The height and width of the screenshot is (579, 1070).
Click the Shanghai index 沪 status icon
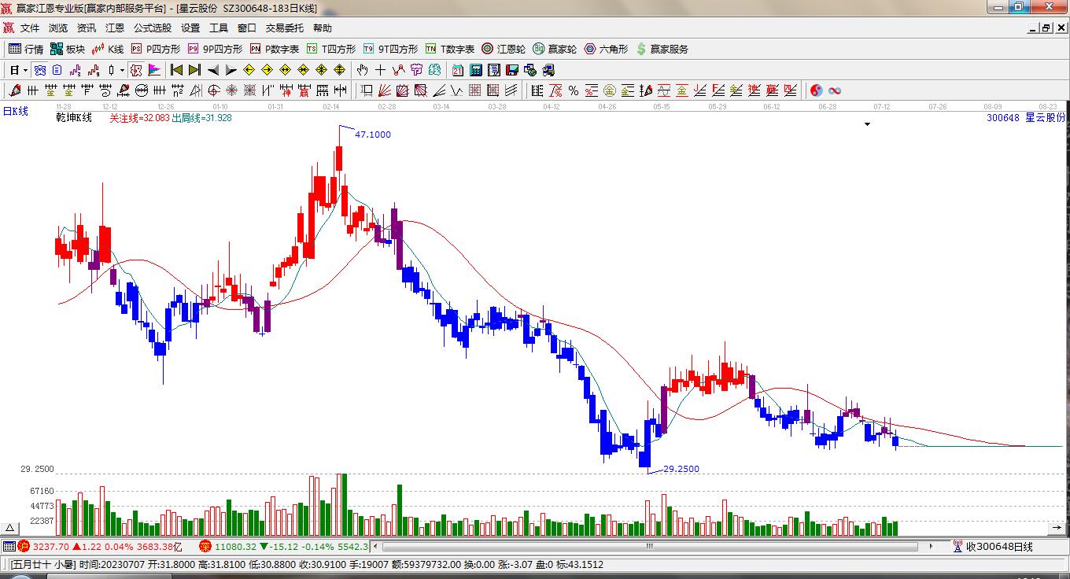point(24,546)
